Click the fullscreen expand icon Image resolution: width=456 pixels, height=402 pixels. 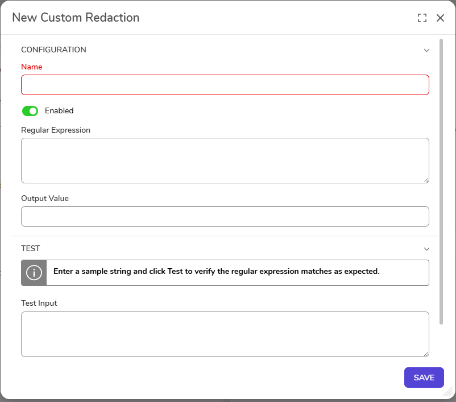pyautogui.click(x=422, y=18)
